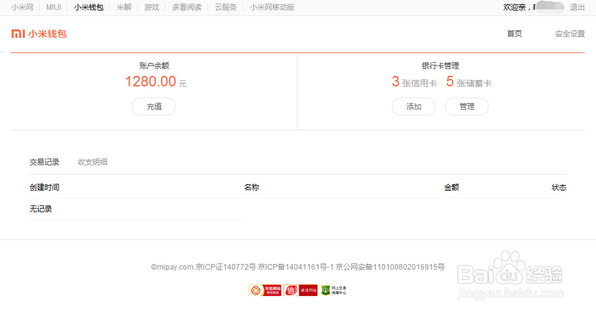
Task: Click the 账户余额 label
Action: [154, 66]
